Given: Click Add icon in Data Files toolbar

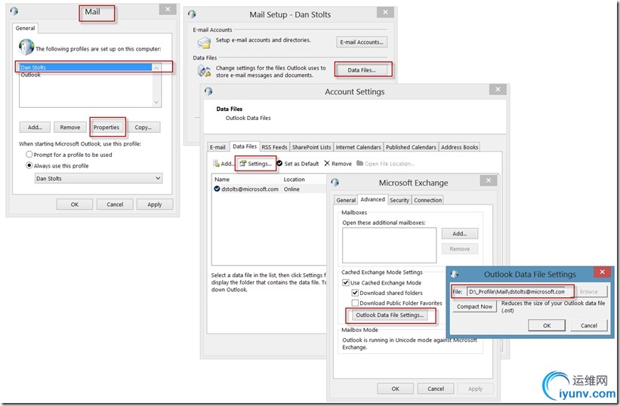Looking at the screenshot, I should coord(216,164).
